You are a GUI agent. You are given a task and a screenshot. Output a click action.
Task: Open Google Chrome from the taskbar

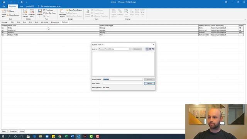pos(59,136)
